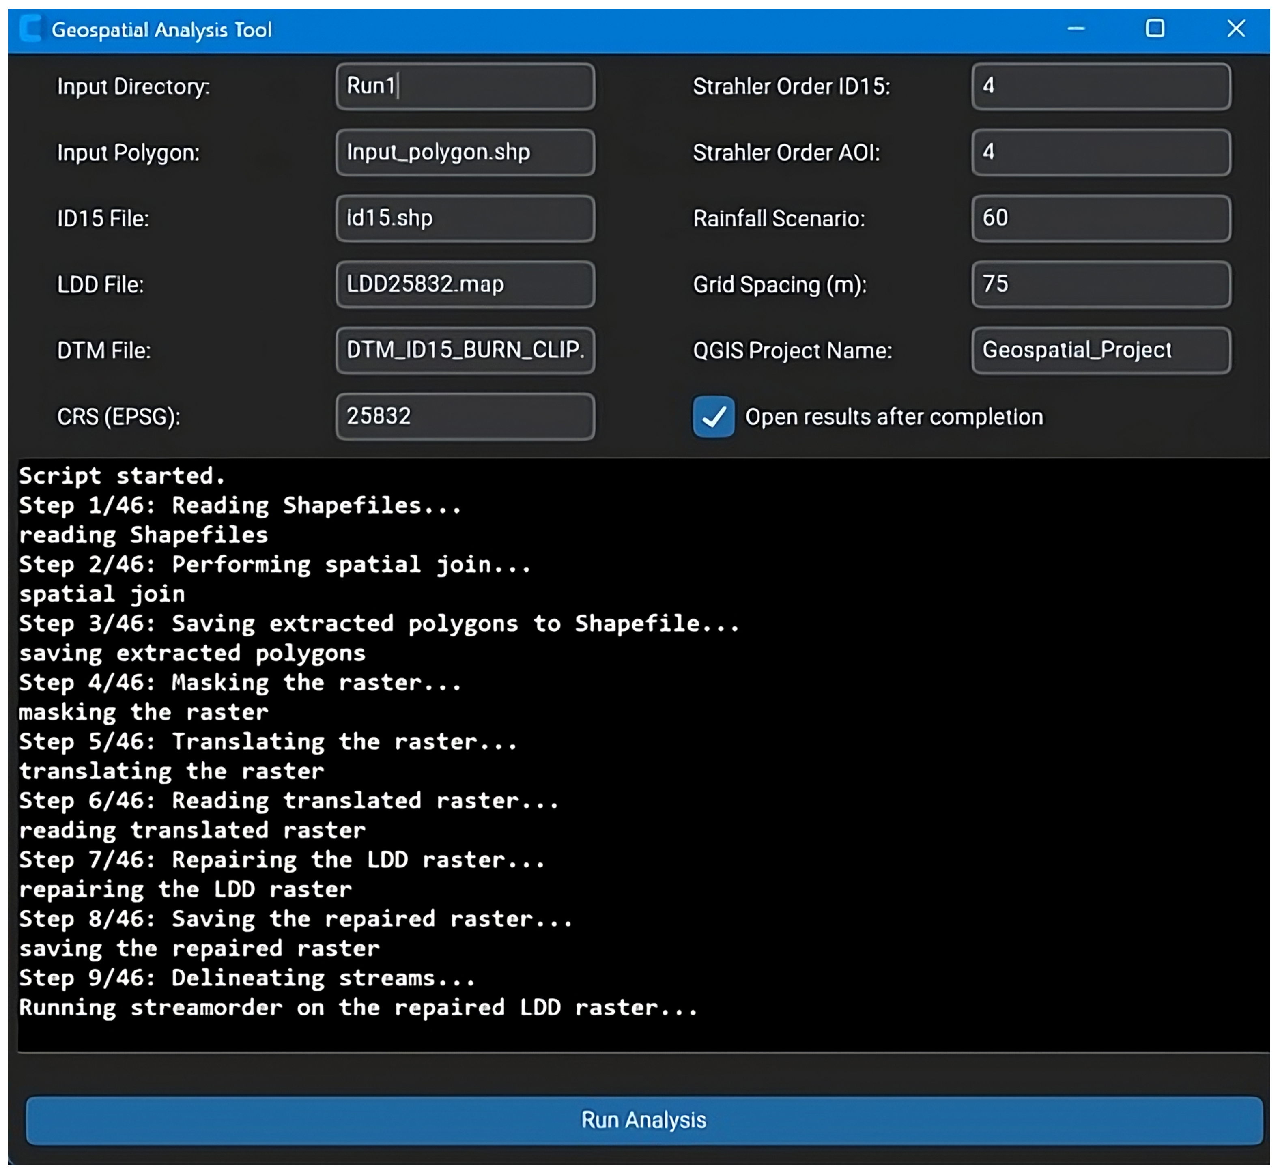Viewport: 1280px width, 1174px height.
Task: Start the Run Analysis button
Action: (x=644, y=1120)
